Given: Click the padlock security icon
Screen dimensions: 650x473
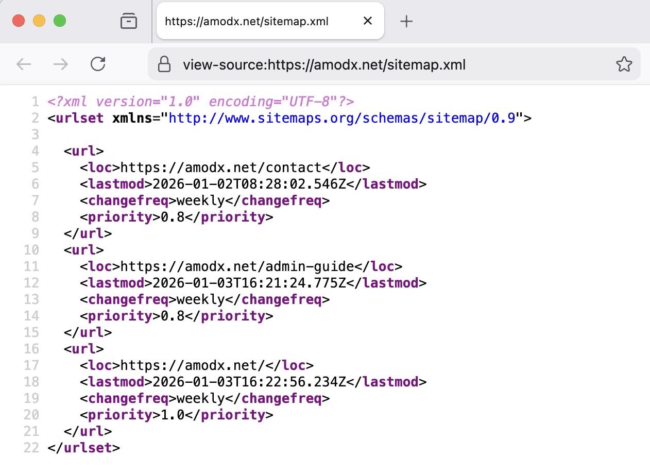Looking at the screenshot, I should click(x=163, y=64).
